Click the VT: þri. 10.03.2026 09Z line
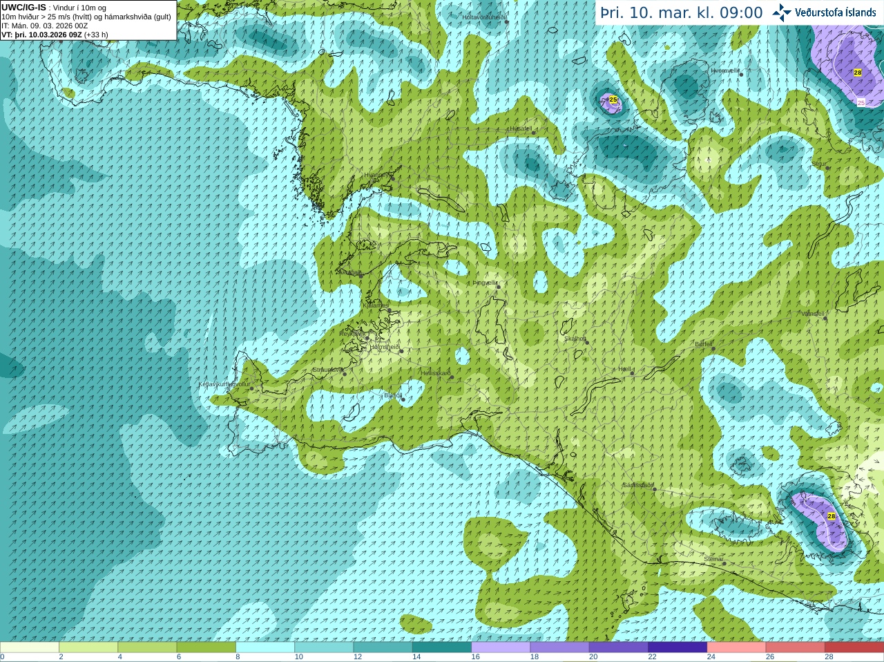This screenshot has width=884, height=662. pyautogui.click(x=55, y=35)
